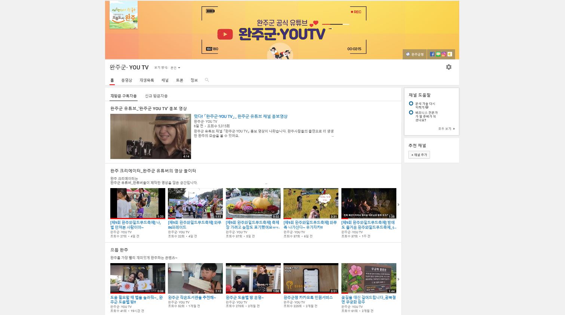This screenshot has height=315, width=565.
Task: Switch to the 재생목록 tab
Action: [147, 80]
